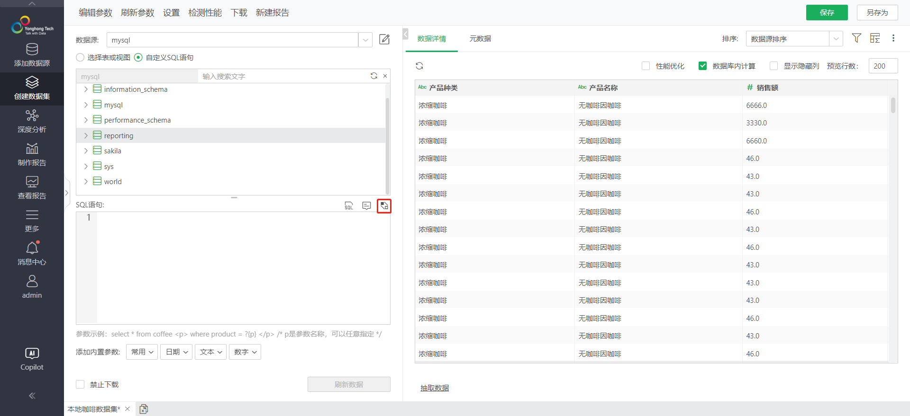The height and width of the screenshot is (416, 910).
Task: Open the 日期 parameter dropdown
Action: (176, 352)
